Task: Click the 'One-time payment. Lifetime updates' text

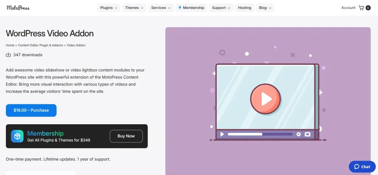Action: pyautogui.click(x=58, y=159)
